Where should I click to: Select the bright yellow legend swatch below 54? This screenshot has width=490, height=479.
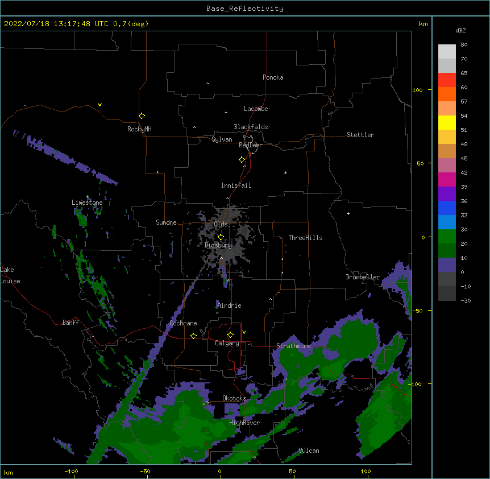coord(447,122)
